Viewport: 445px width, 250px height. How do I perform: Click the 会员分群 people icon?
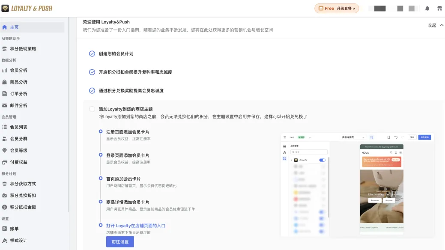(x=5, y=139)
